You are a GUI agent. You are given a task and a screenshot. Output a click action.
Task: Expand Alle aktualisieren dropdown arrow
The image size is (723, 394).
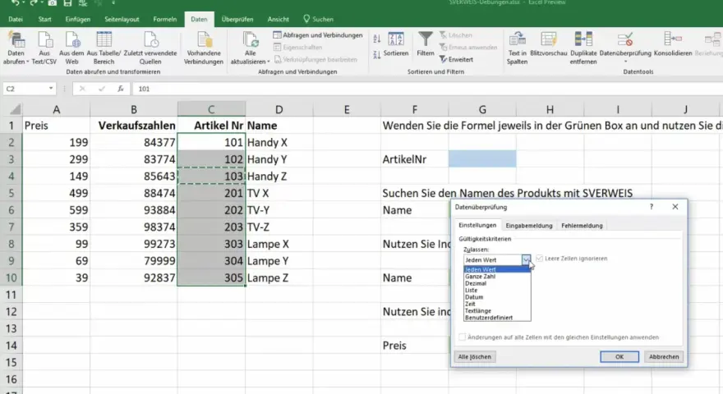tap(269, 62)
